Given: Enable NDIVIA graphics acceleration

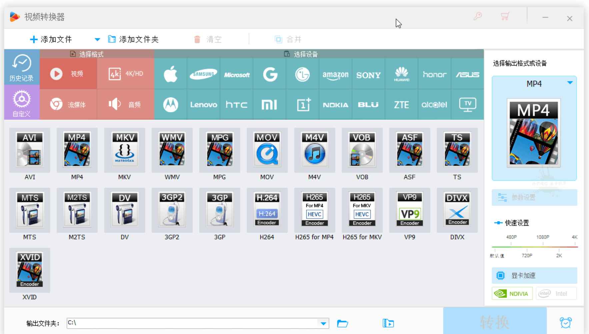Looking at the screenshot, I should pyautogui.click(x=512, y=293).
